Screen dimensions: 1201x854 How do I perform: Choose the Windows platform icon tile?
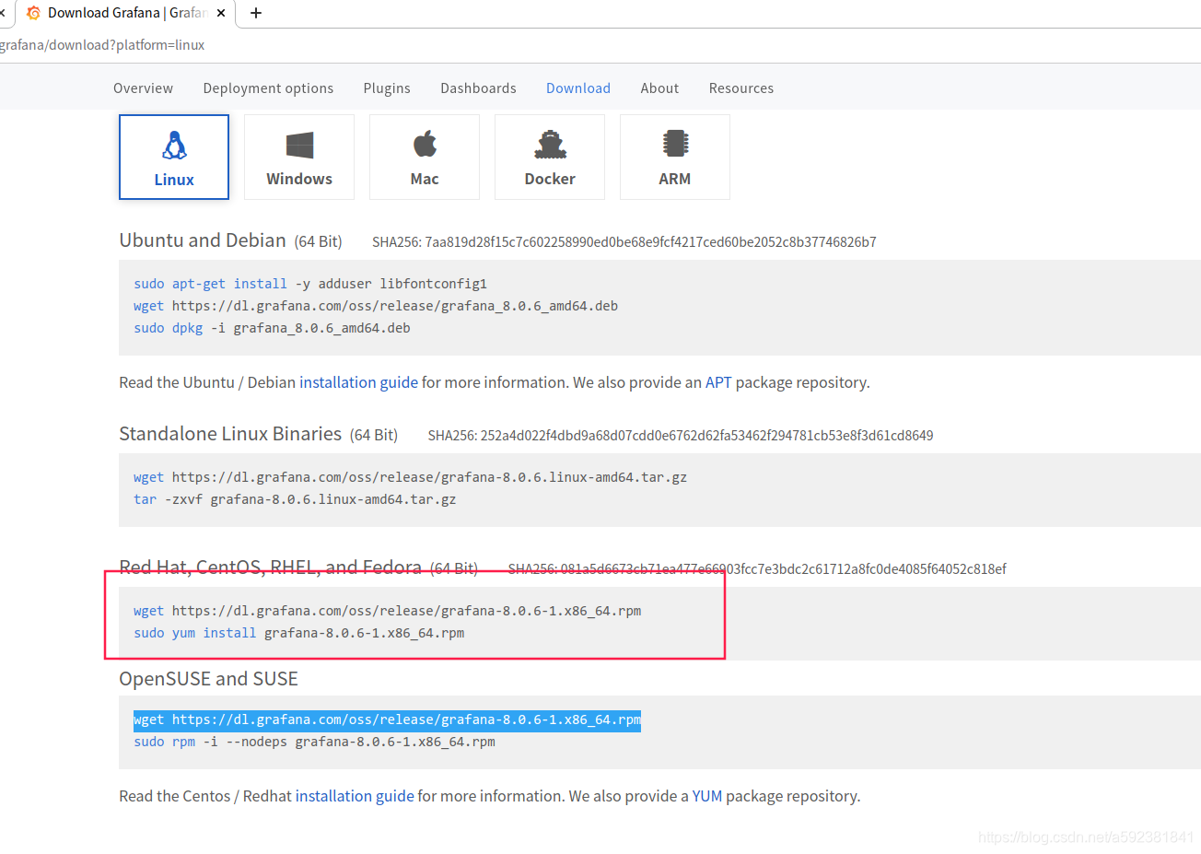coord(299,157)
